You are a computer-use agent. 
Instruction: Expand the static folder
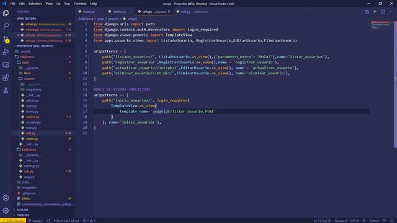[25, 182]
